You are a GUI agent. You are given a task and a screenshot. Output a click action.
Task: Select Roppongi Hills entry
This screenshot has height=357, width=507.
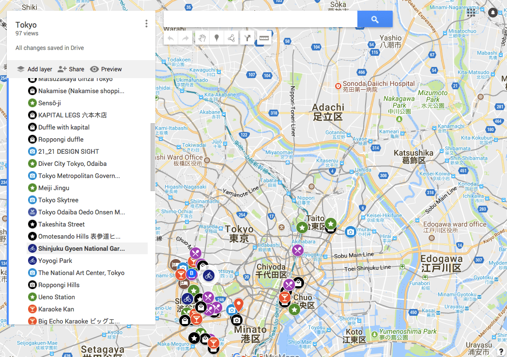(x=87, y=285)
